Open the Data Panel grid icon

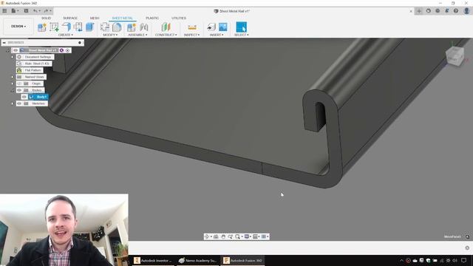pos(4,11)
